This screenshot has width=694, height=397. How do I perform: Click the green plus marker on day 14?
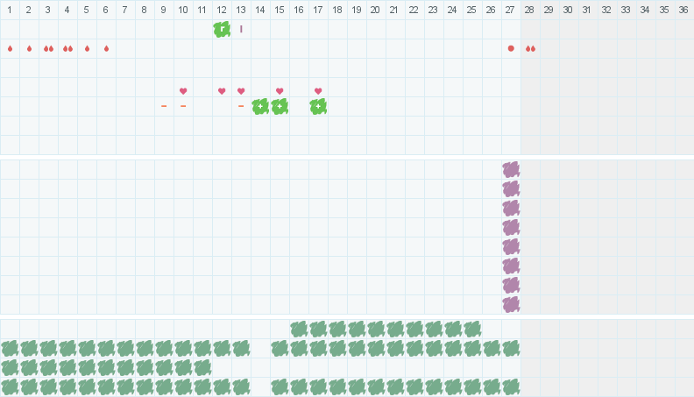pos(260,106)
